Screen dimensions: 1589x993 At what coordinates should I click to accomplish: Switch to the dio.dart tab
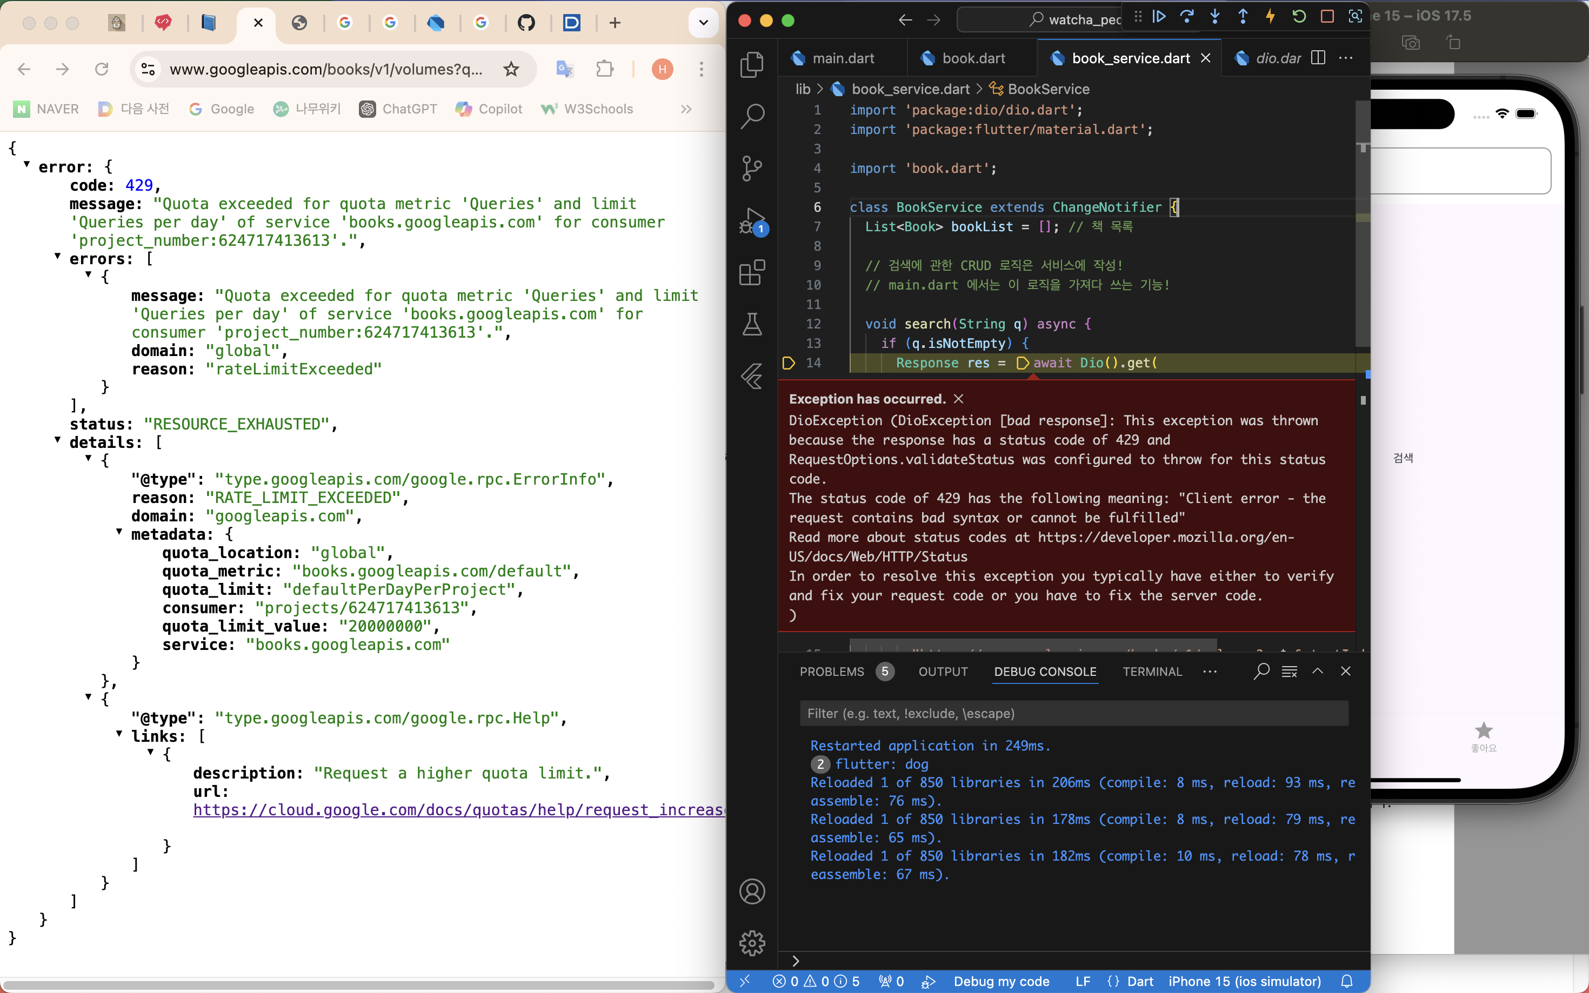coord(1268,58)
